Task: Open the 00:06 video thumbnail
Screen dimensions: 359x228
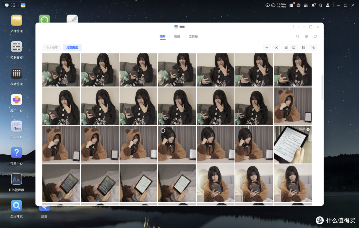Action: (293, 145)
